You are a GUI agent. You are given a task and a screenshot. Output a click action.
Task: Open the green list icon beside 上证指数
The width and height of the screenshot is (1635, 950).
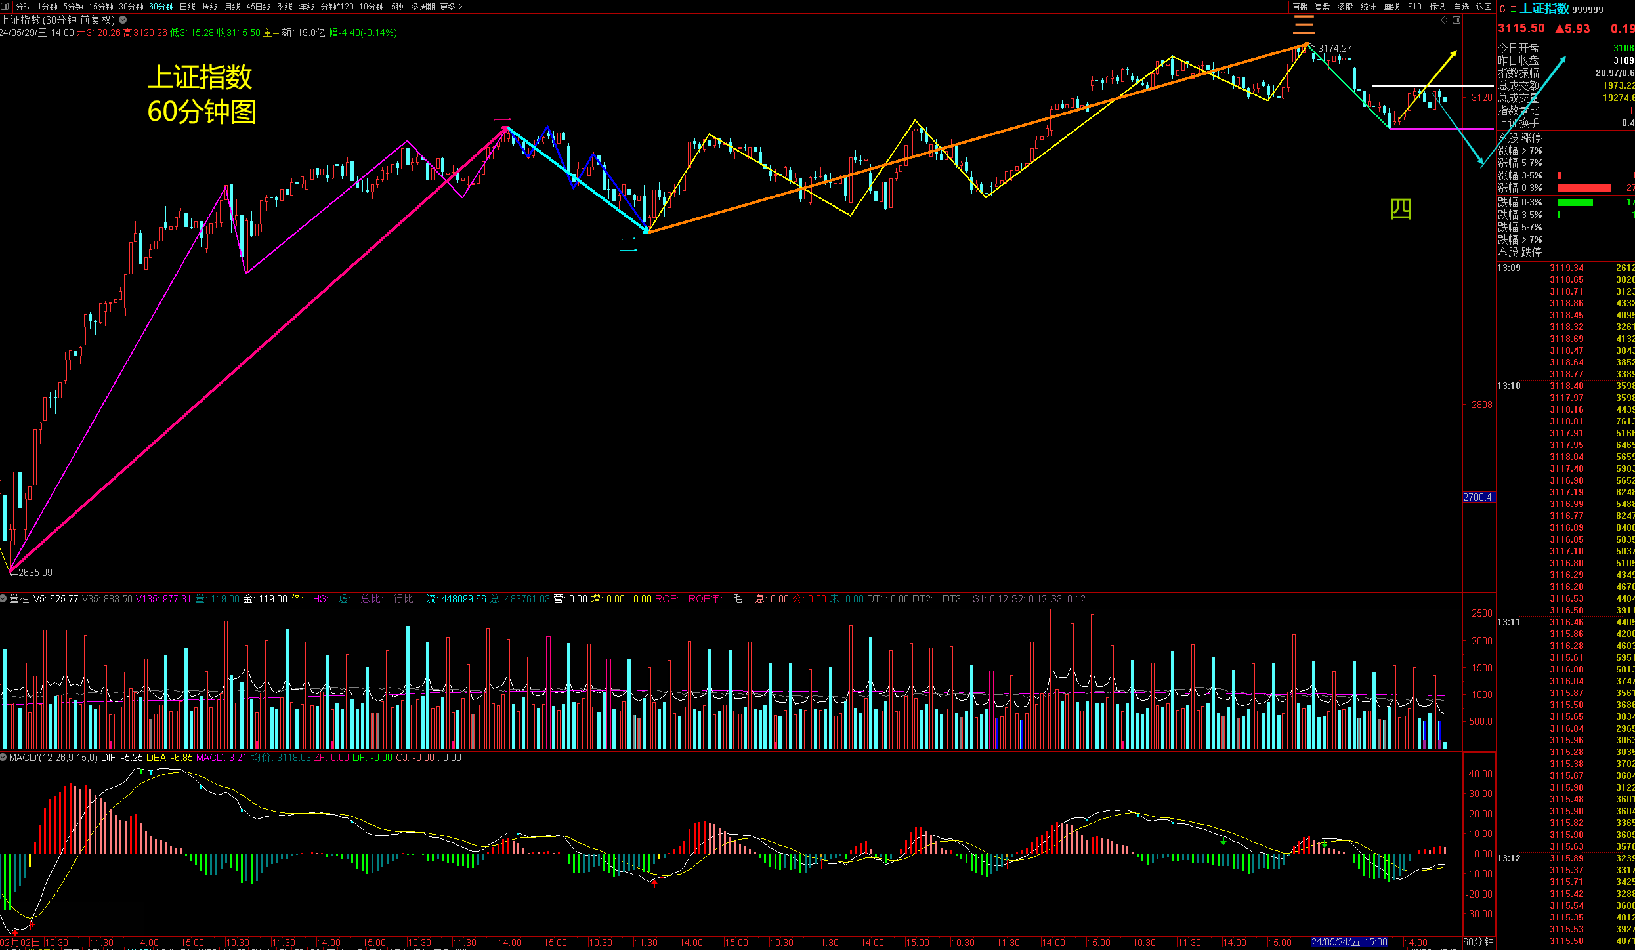click(1513, 9)
